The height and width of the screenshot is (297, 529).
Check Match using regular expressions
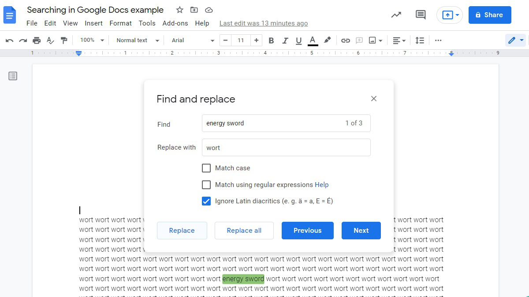206,185
